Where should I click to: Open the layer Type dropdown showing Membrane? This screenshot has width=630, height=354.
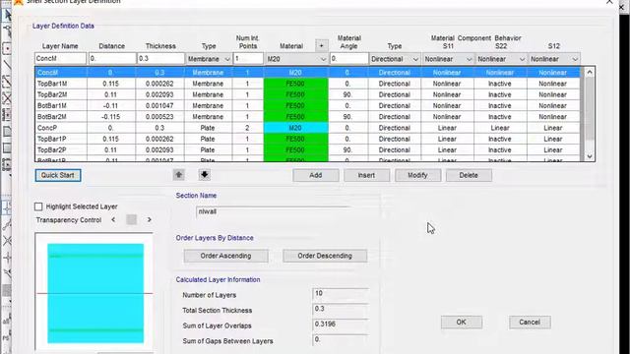click(208, 59)
